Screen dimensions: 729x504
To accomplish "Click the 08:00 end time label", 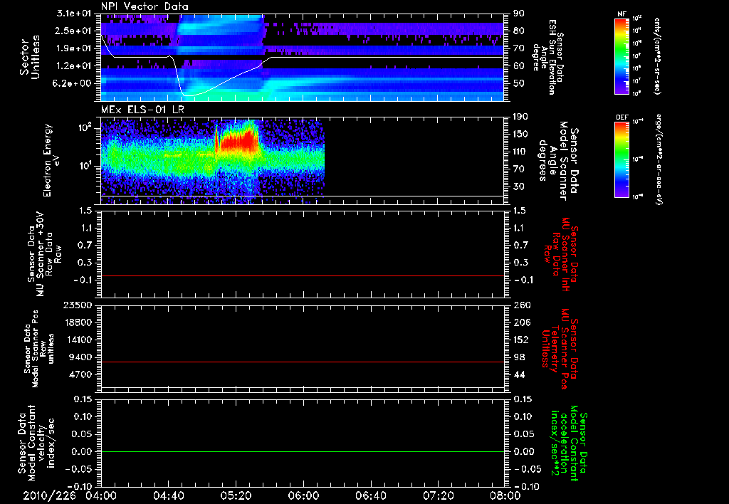I will [505, 496].
